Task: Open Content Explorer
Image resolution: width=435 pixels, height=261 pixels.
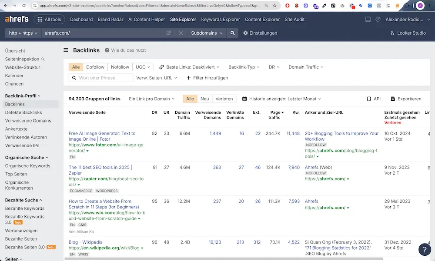Action: click(262, 20)
